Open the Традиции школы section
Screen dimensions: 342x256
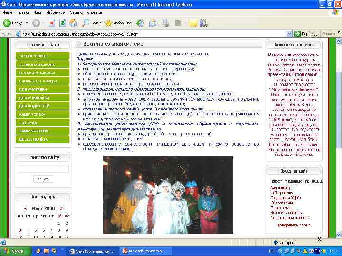coord(43,73)
